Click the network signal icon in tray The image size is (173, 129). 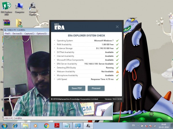pyautogui.click(x=155, y=126)
